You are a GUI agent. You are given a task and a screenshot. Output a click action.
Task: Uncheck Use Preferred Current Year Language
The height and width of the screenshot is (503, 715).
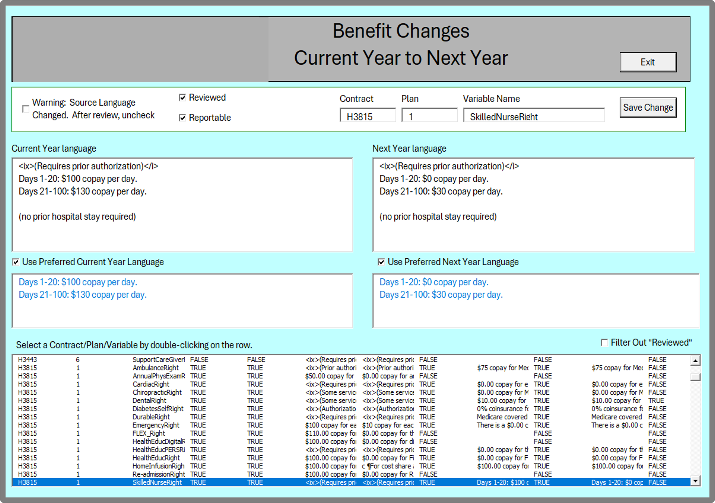[x=15, y=262]
